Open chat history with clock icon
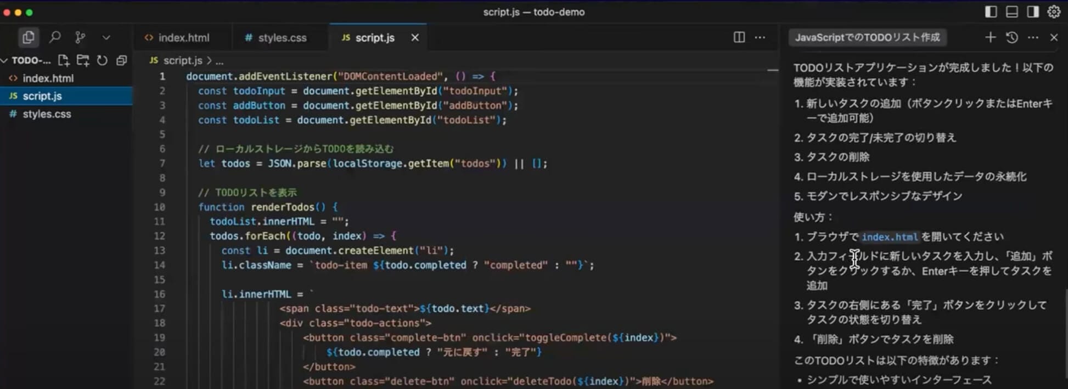The image size is (1068, 389). click(x=1011, y=37)
